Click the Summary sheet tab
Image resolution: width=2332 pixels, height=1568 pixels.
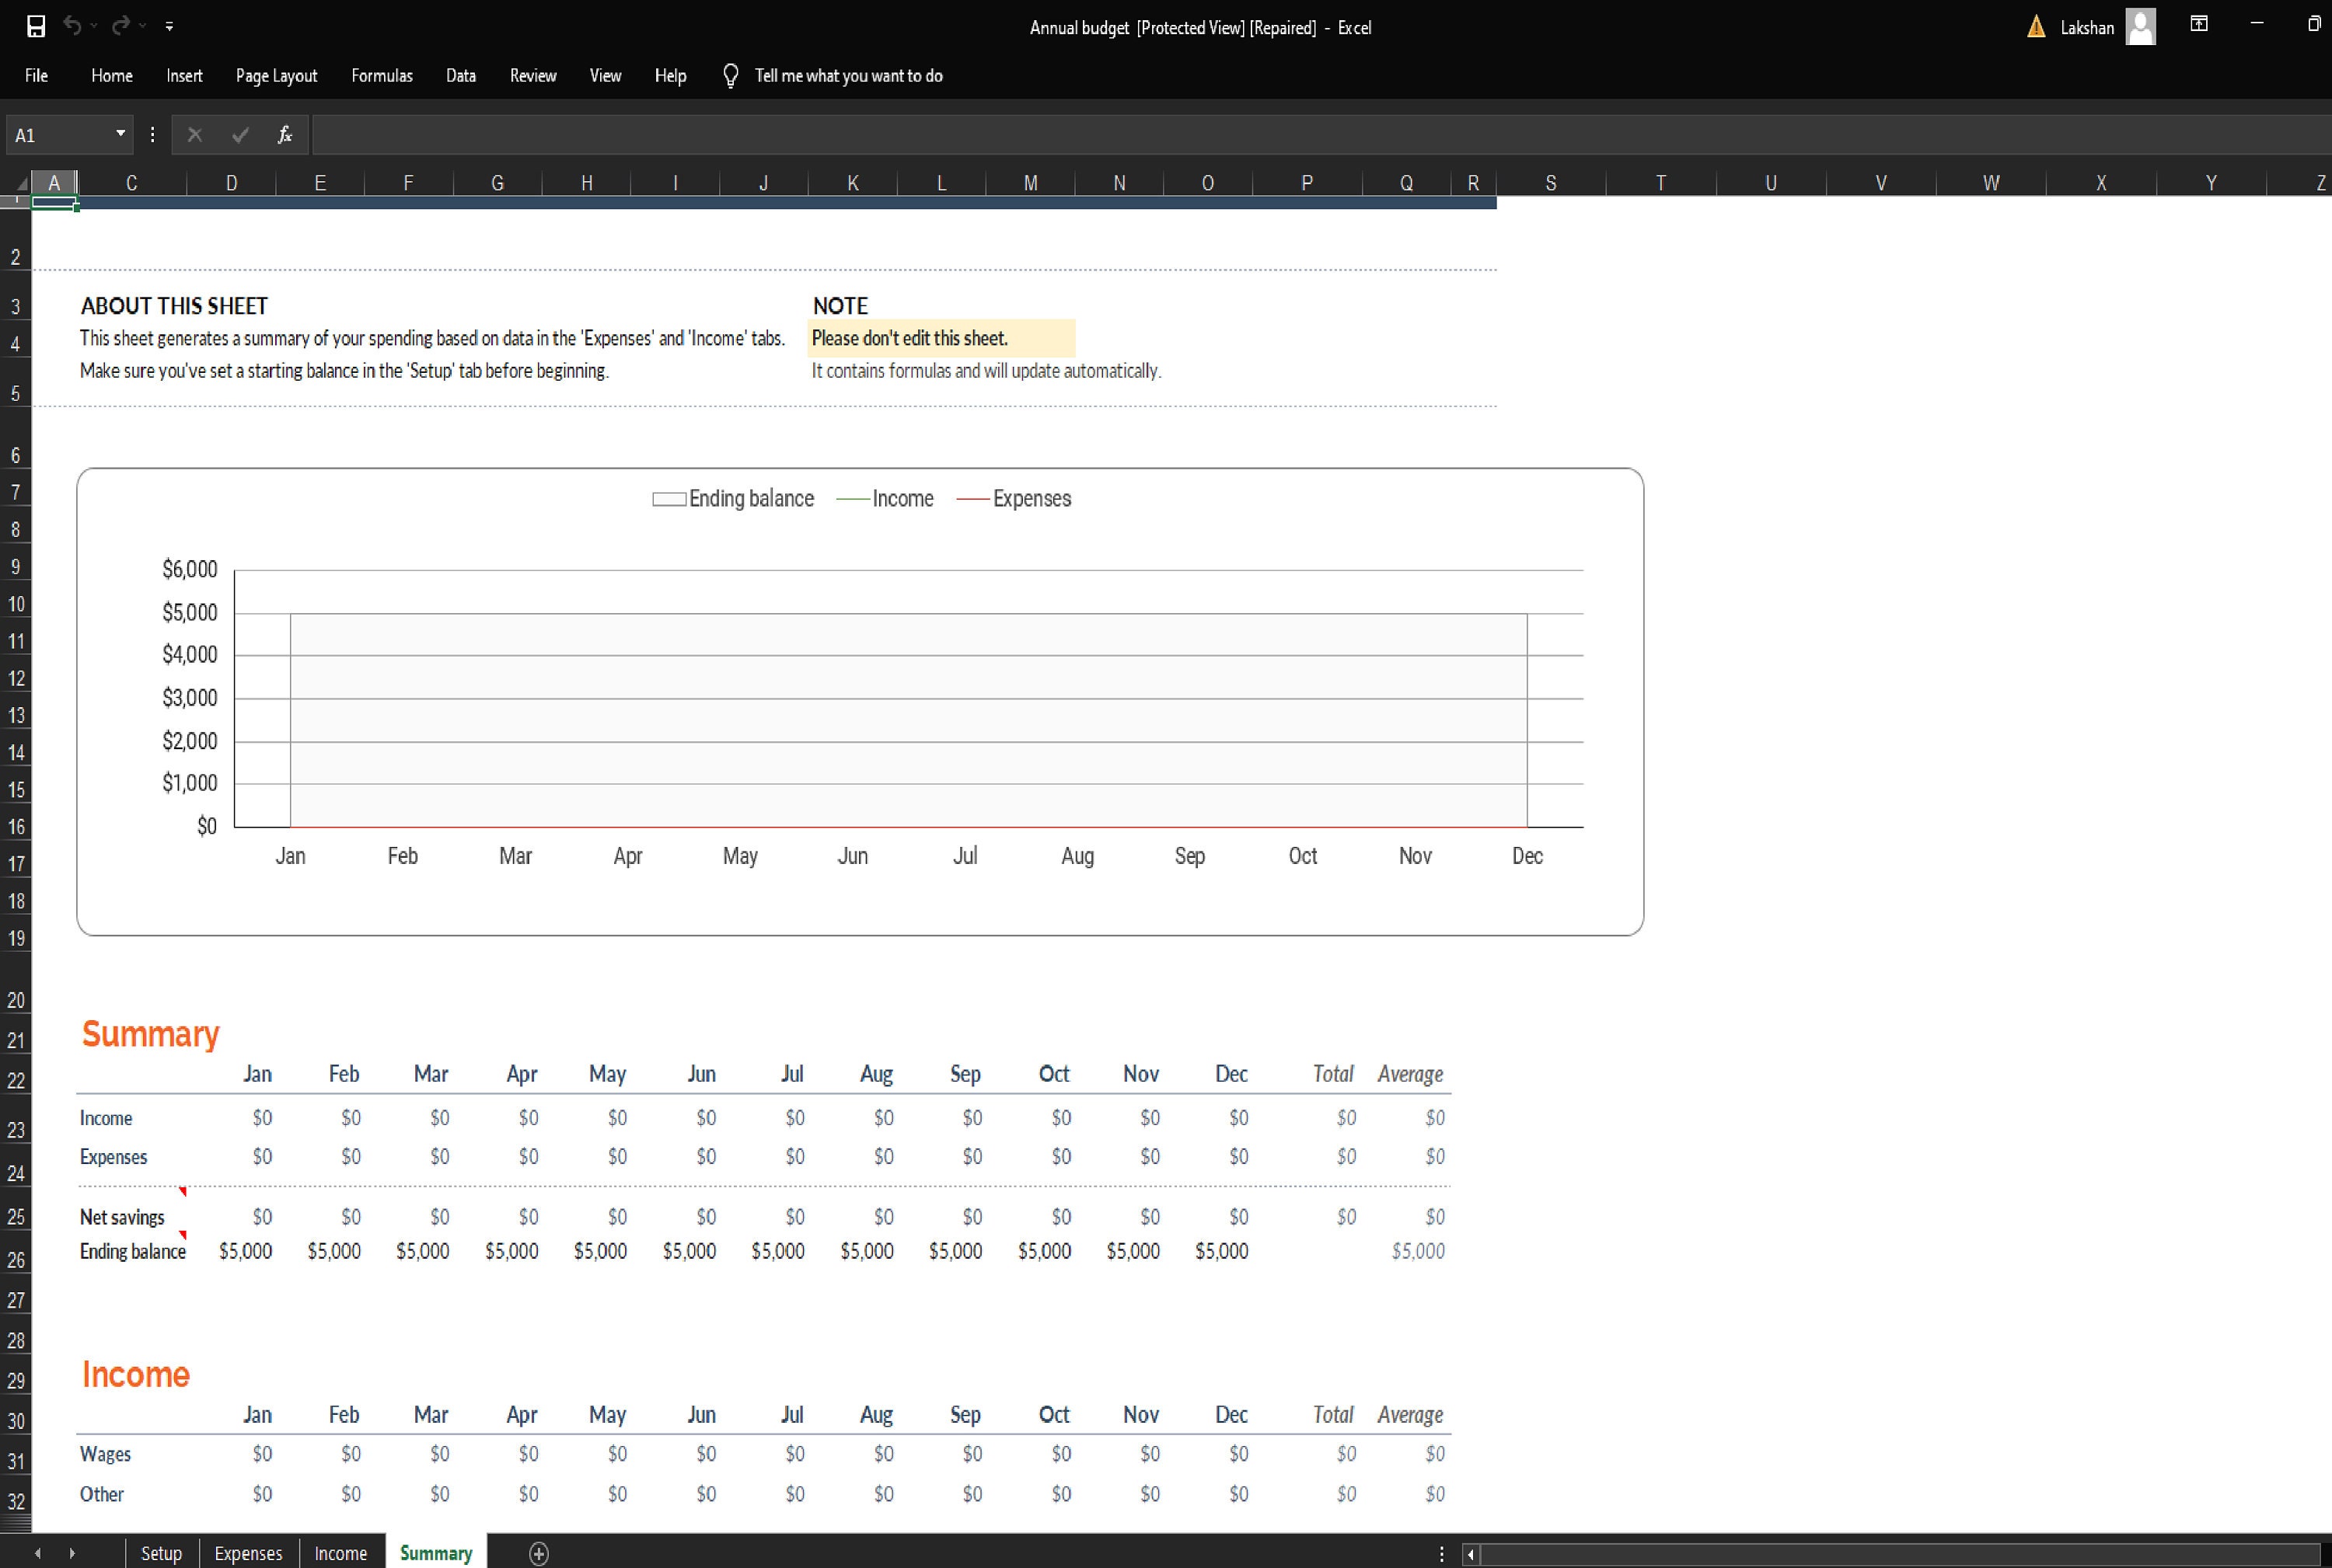[436, 1553]
